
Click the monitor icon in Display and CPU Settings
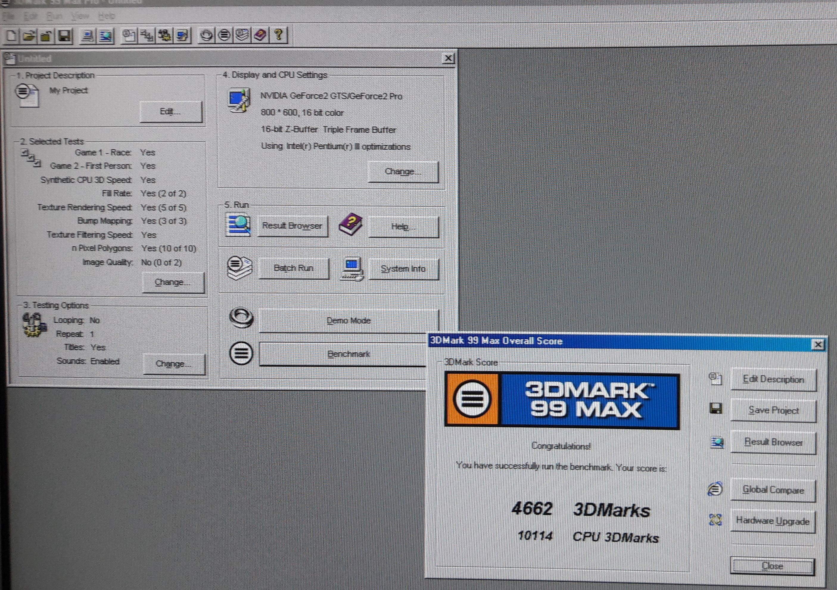239,100
